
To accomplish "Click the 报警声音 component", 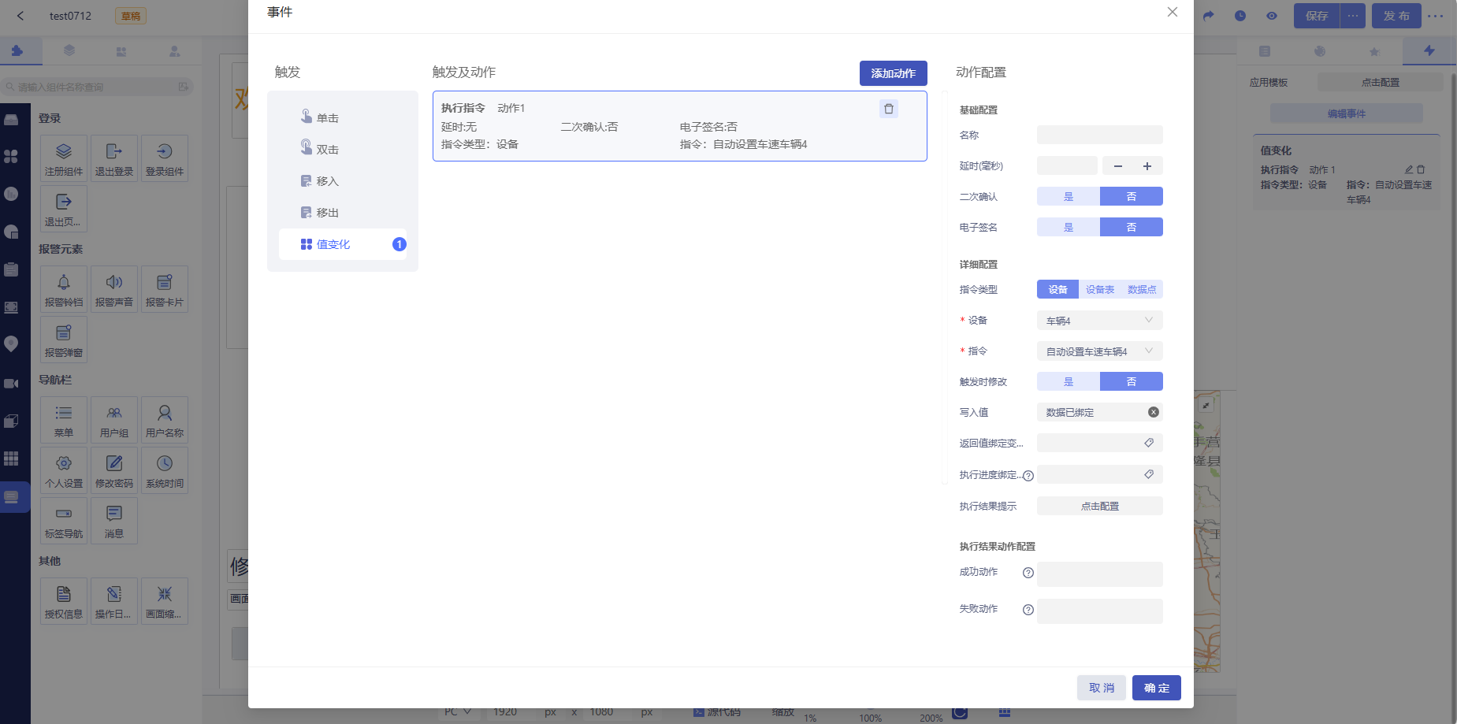I will (x=114, y=289).
